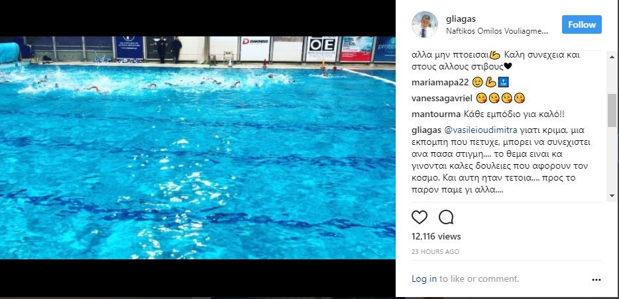Open mantourma commenter profile
The width and height of the screenshot is (619, 299).
pyautogui.click(x=436, y=114)
